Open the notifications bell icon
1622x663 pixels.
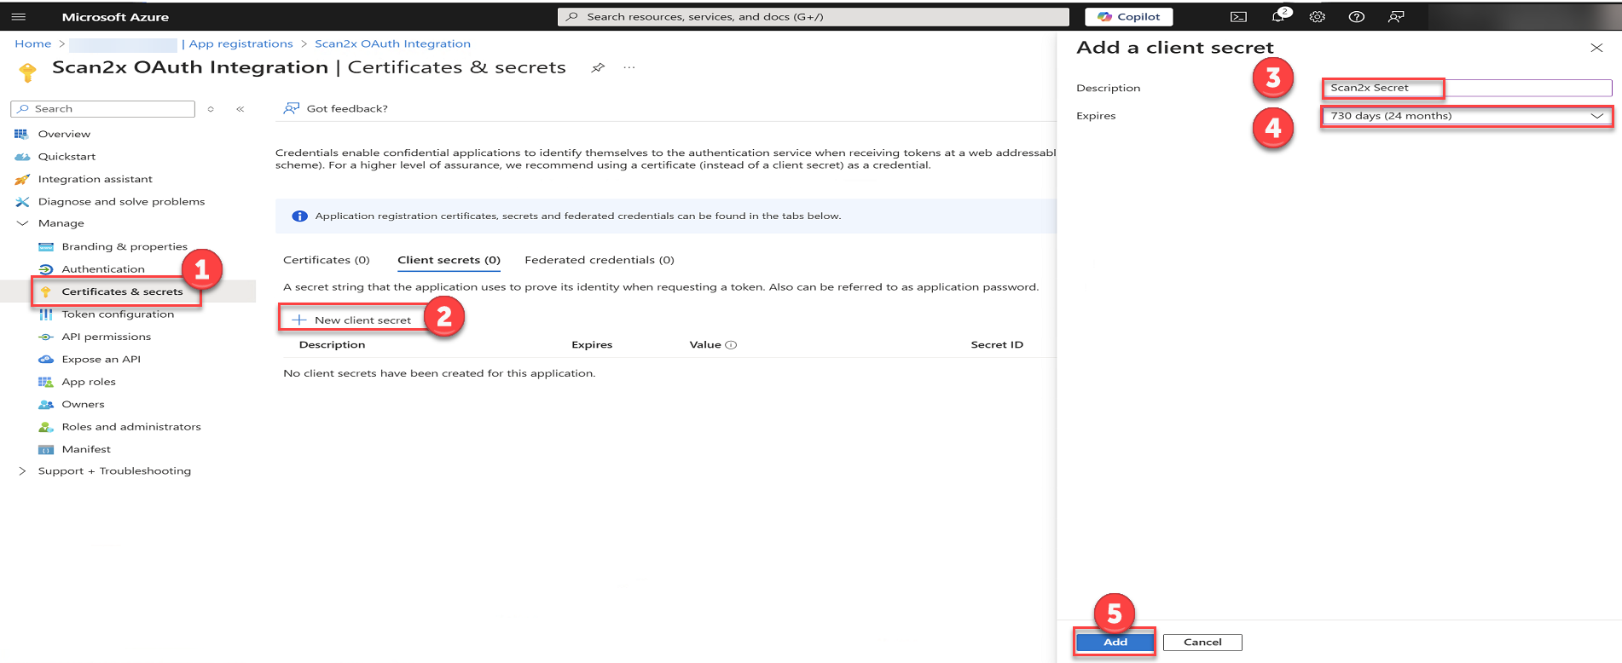coord(1278,17)
